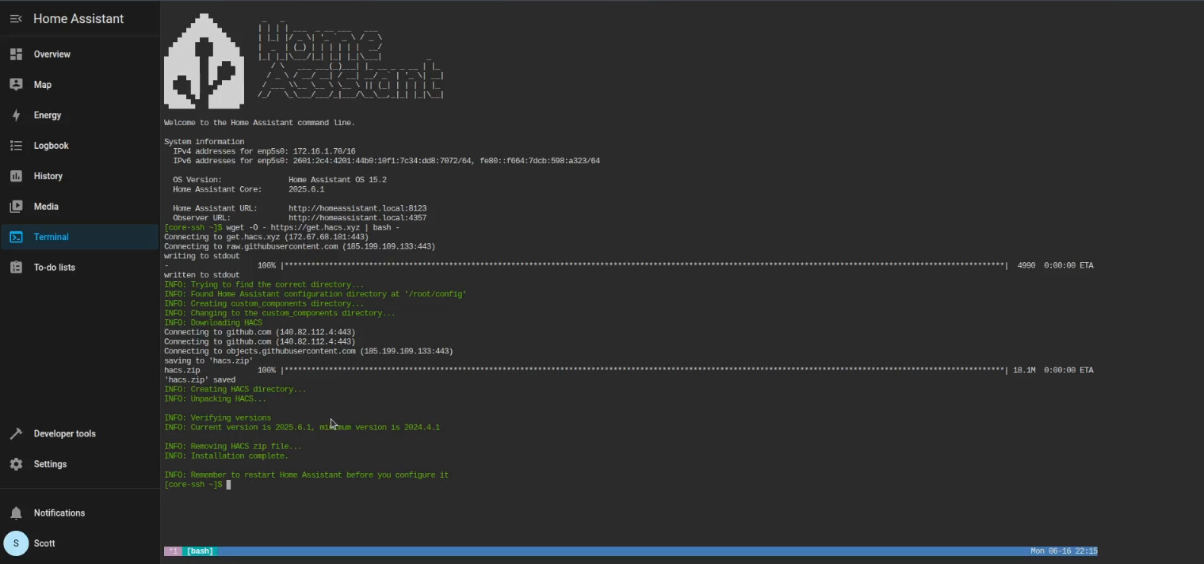Click the "System information" heading line
The height and width of the screenshot is (564, 1204).
pyautogui.click(x=204, y=143)
